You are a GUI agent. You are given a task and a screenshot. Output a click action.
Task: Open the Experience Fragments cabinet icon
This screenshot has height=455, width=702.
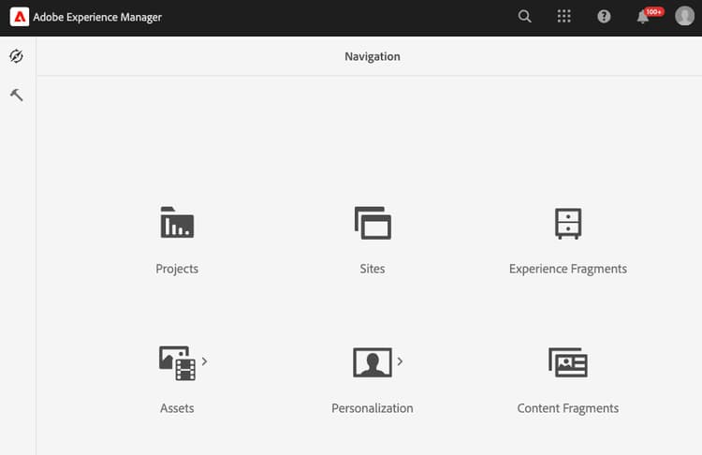[568, 223]
